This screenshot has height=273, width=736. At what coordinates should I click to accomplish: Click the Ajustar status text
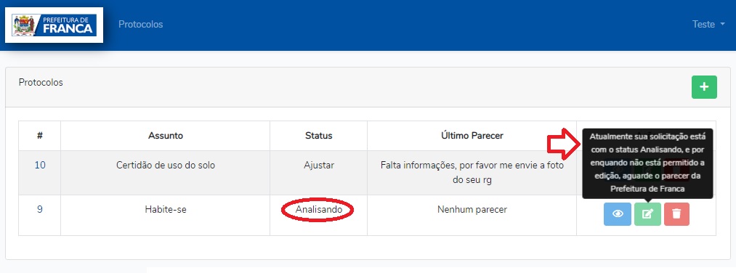pyautogui.click(x=319, y=166)
